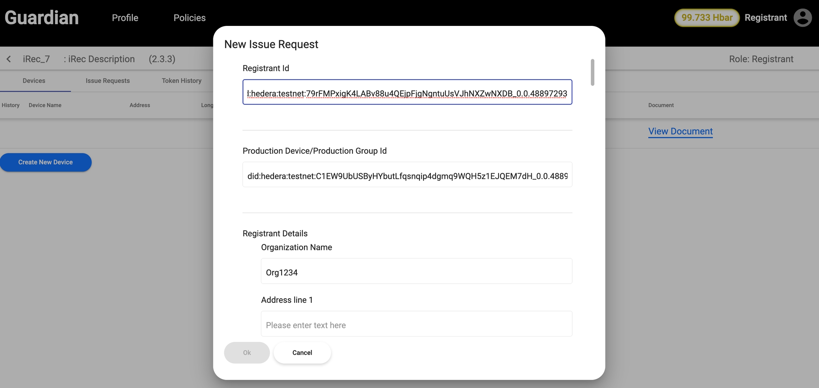This screenshot has height=388, width=819.
Task: Click the dialog's vertical scrollbar
Action: pyautogui.click(x=592, y=72)
